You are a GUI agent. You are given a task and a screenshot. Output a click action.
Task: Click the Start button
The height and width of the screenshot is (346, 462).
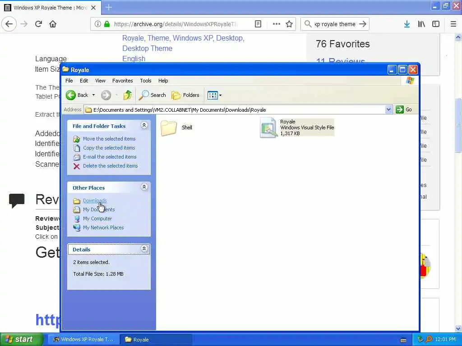coord(21,340)
